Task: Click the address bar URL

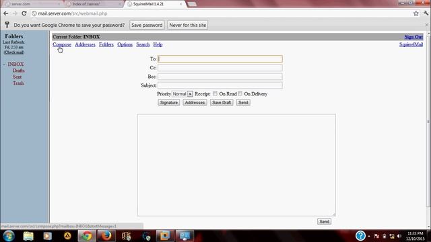Action: click(73, 13)
